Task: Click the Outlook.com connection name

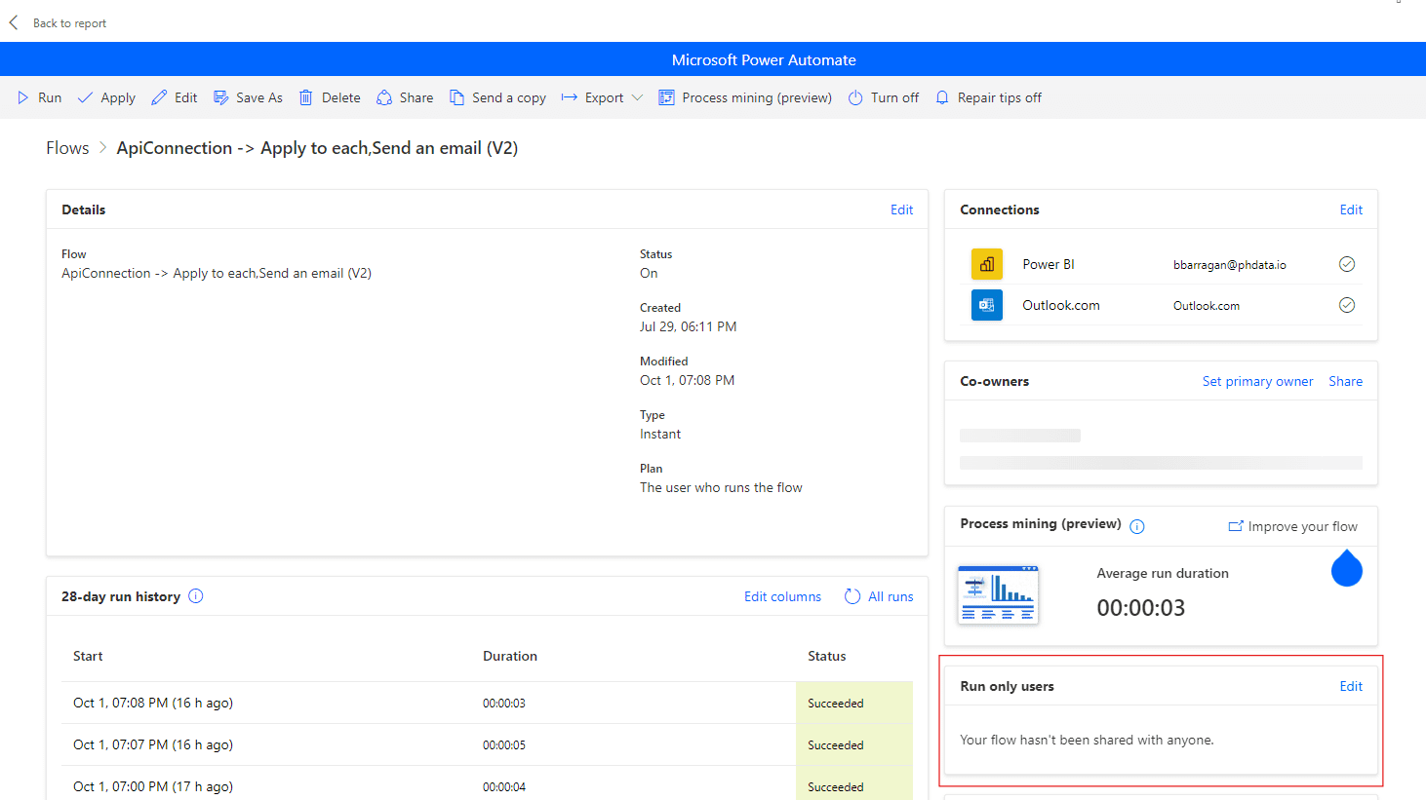Action: point(1061,305)
